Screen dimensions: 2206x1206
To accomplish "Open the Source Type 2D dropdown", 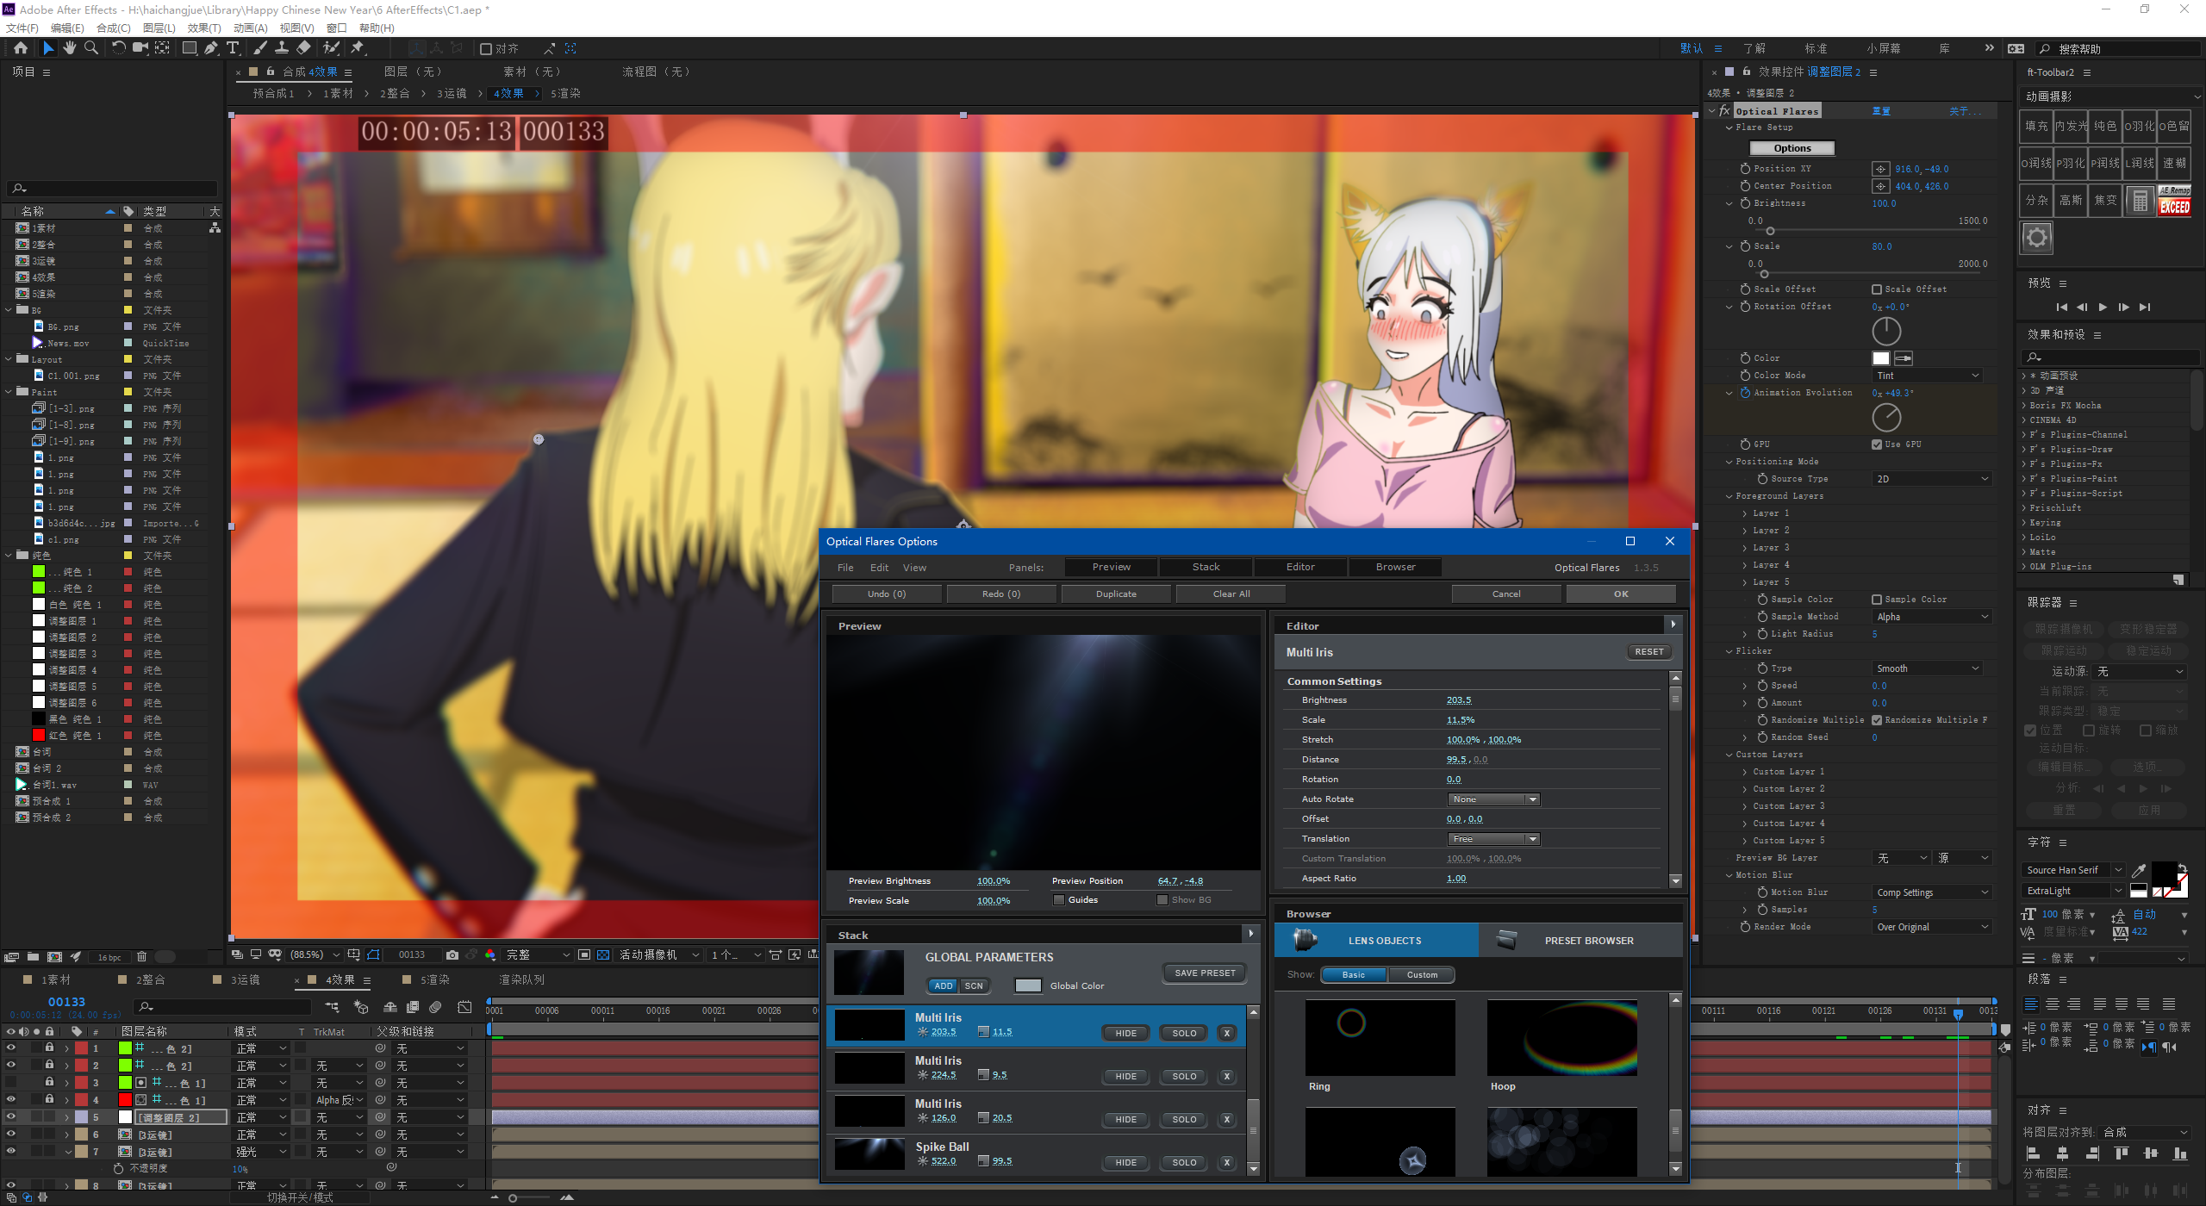I will click(1933, 479).
